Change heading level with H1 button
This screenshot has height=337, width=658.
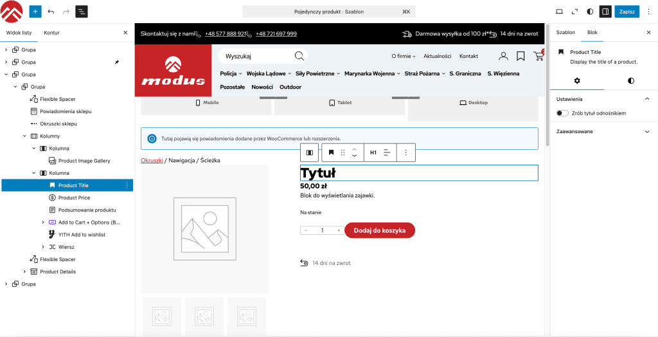click(x=373, y=152)
